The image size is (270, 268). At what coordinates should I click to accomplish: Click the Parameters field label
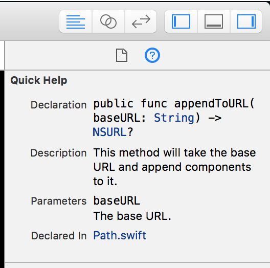tap(59, 201)
